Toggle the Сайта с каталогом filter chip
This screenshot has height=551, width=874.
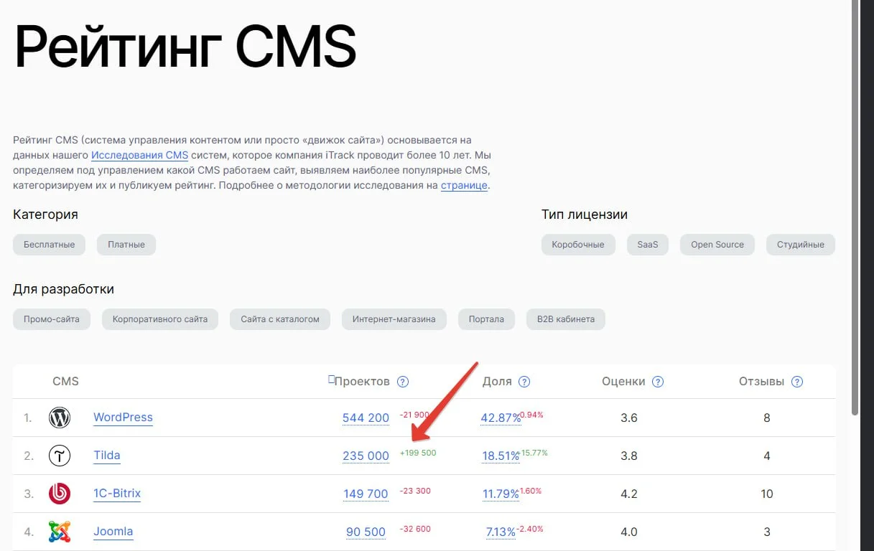280,319
